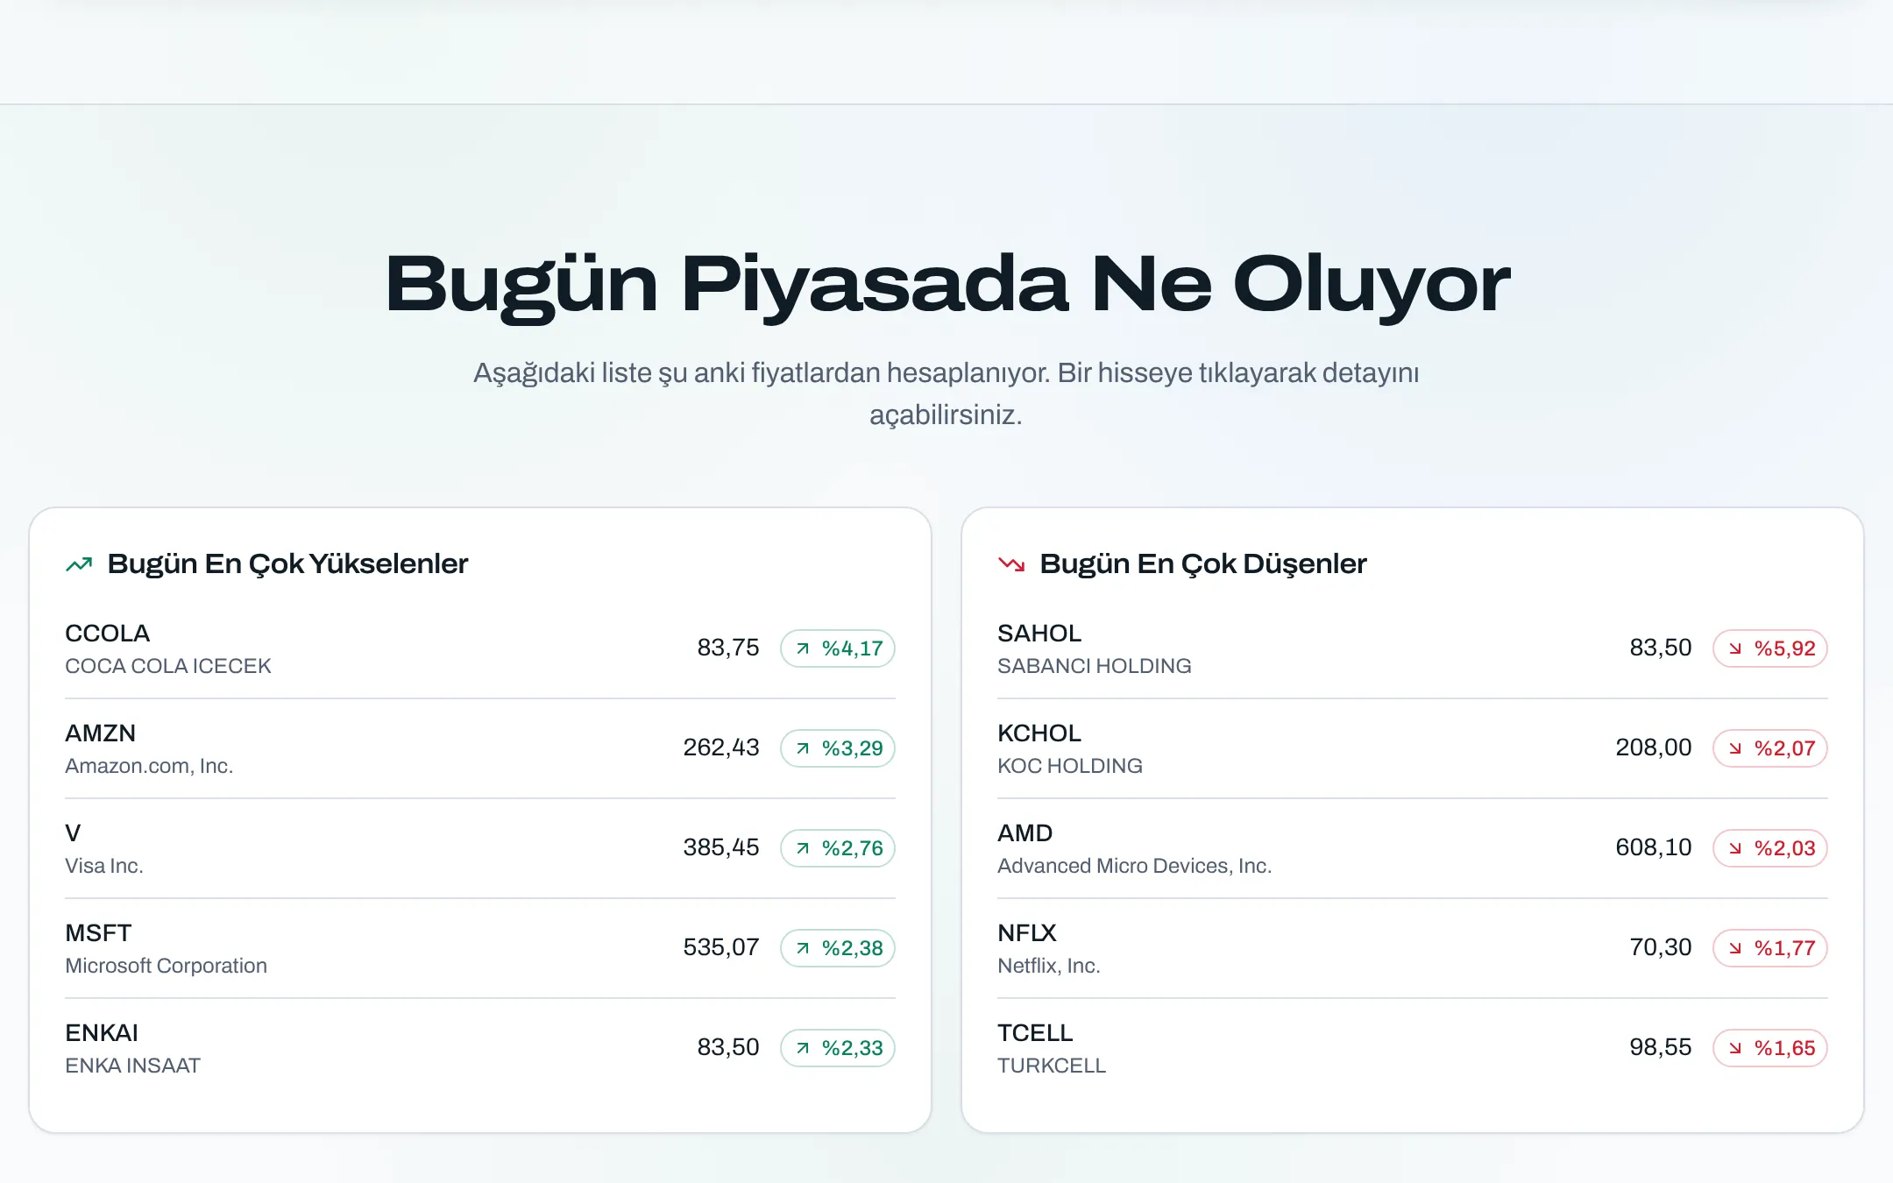The width and height of the screenshot is (1893, 1183).
Task: Click the down arrow in KCHOL %2,07 badge
Action: [x=1735, y=748]
